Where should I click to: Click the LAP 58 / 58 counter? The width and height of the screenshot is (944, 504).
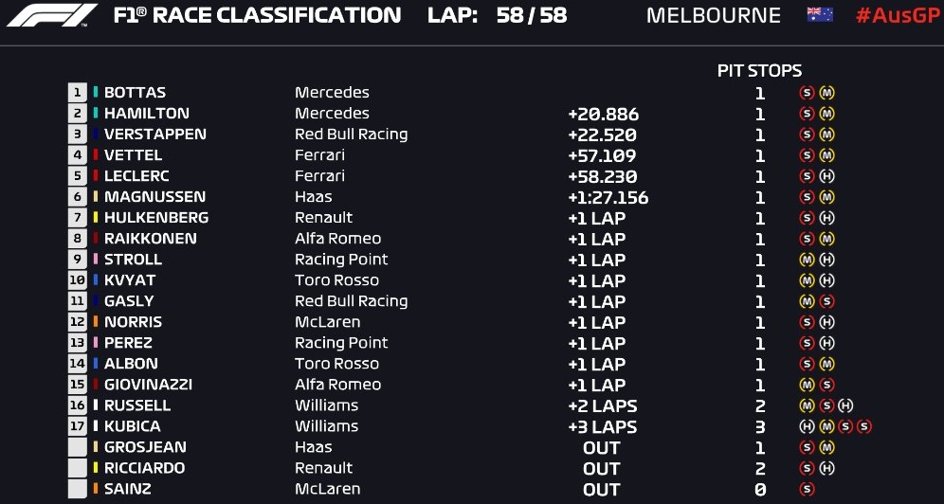[x=497, y=16]
